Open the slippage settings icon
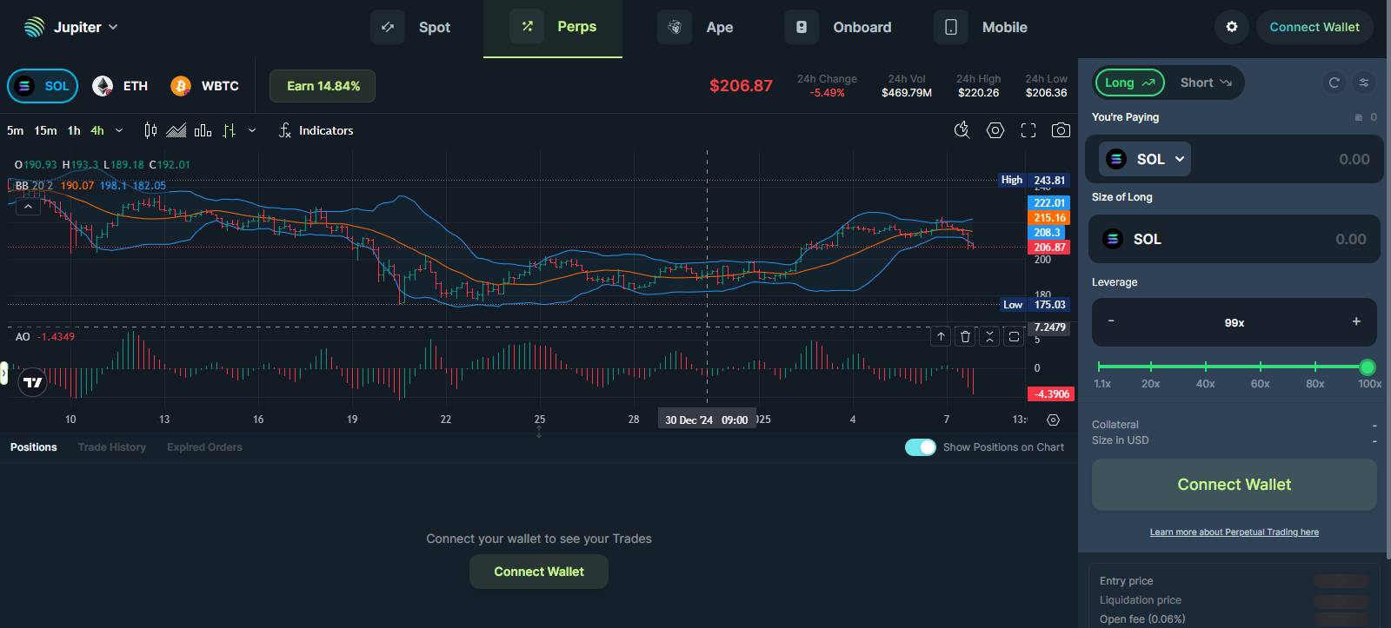 coord(1364,83)
